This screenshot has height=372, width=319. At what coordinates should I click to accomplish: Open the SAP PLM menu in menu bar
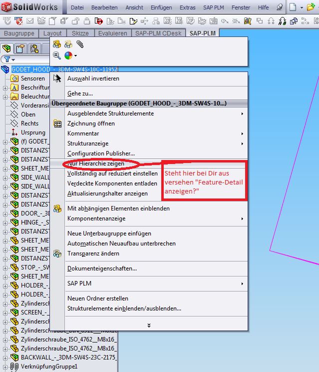pos(213,7)
